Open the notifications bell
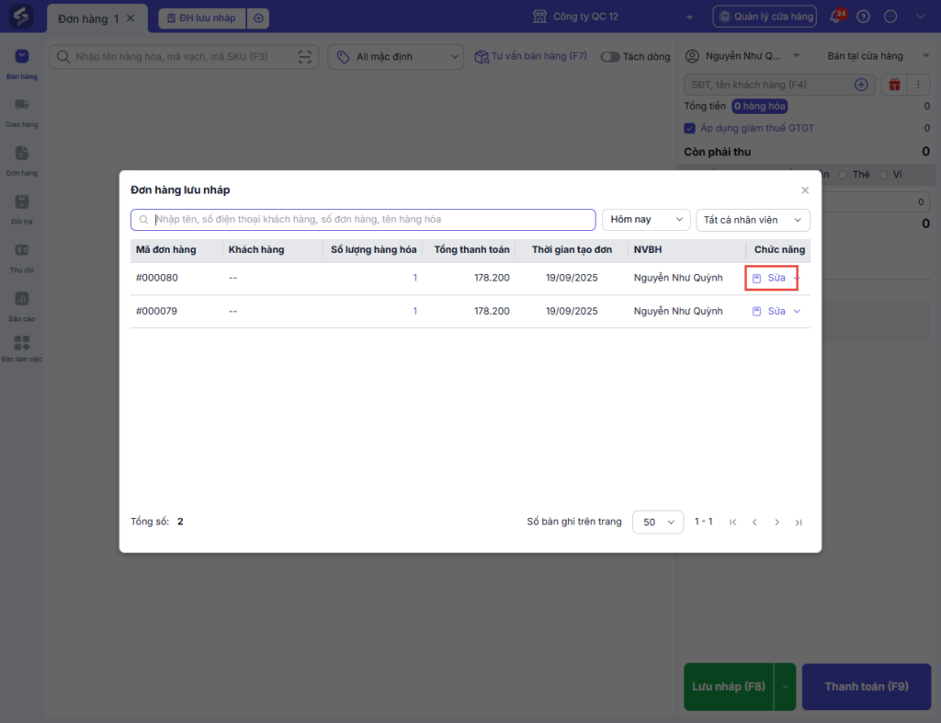Image resolution: width=941 pixels, height=723 pixels. click(x=836, y=17)
